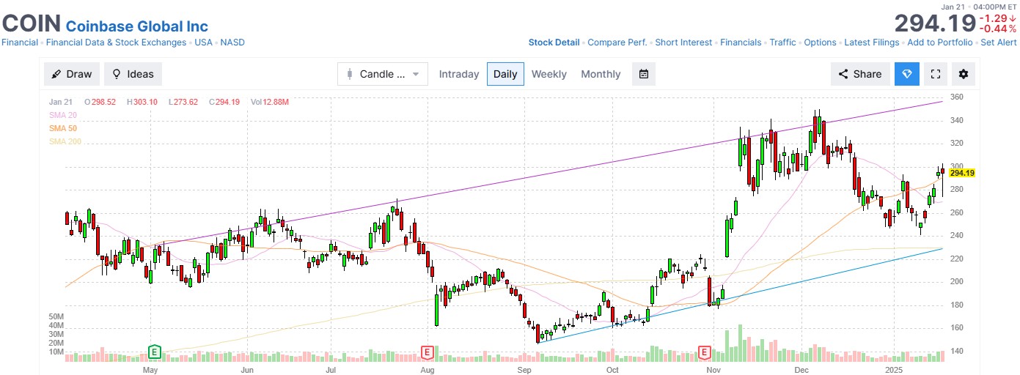The image size is (1020, 375).
Task: Click the large 294.19 last price
Action: [x=933, y=22]
